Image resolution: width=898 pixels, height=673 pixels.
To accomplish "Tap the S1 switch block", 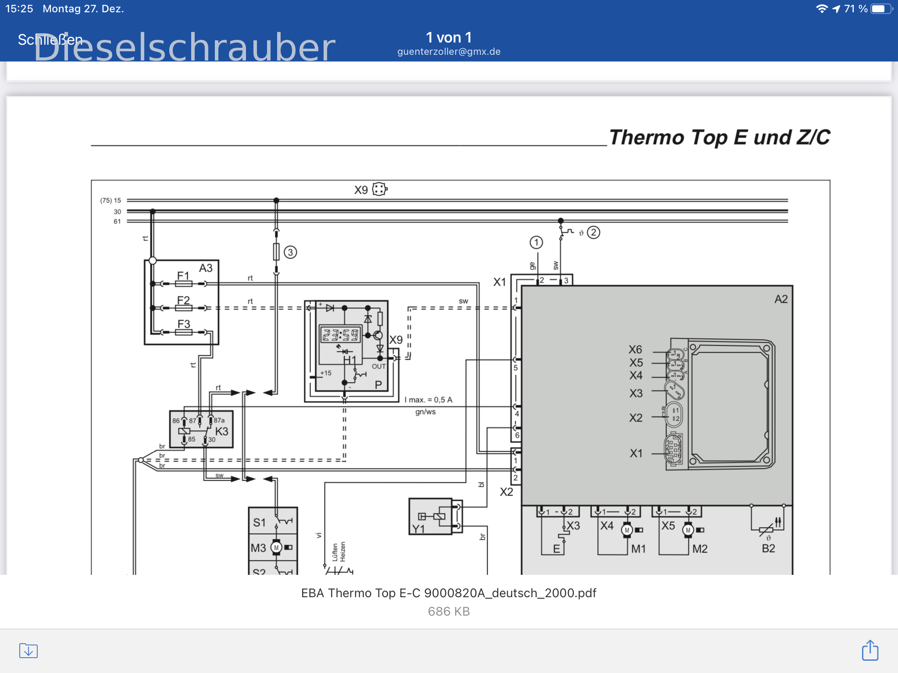I will click(273, 521).
